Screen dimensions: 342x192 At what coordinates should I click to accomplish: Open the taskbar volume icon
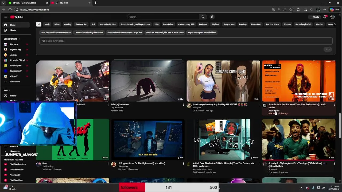click(323, 188)
